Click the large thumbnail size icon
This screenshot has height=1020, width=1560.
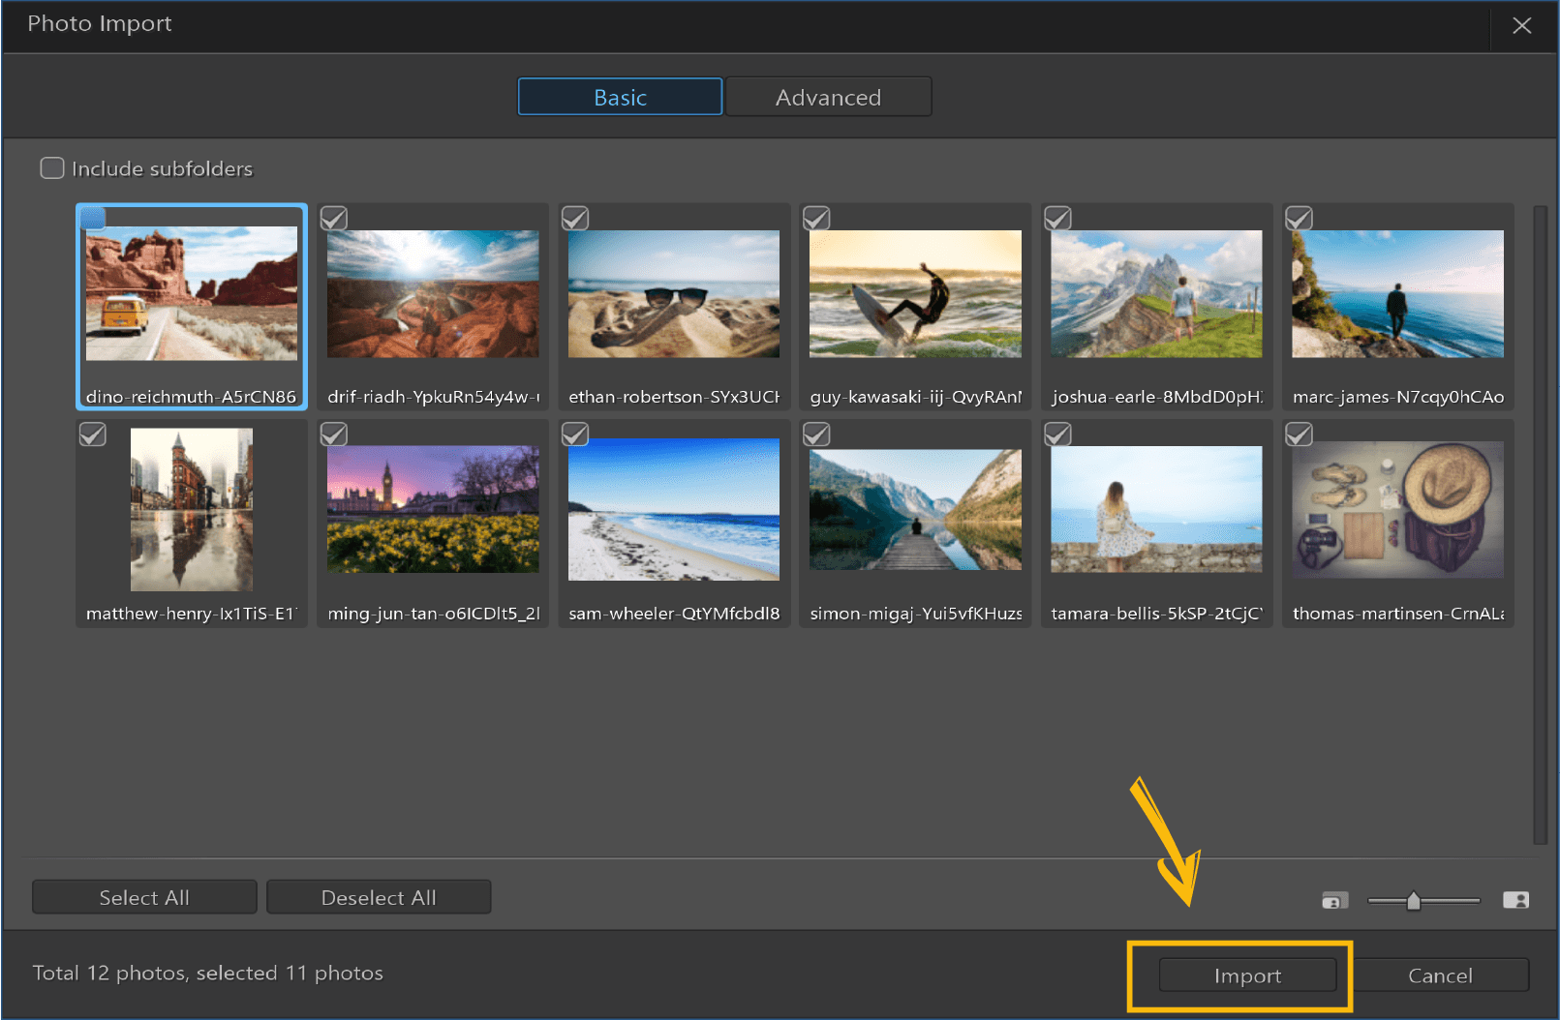point(1515,899)
